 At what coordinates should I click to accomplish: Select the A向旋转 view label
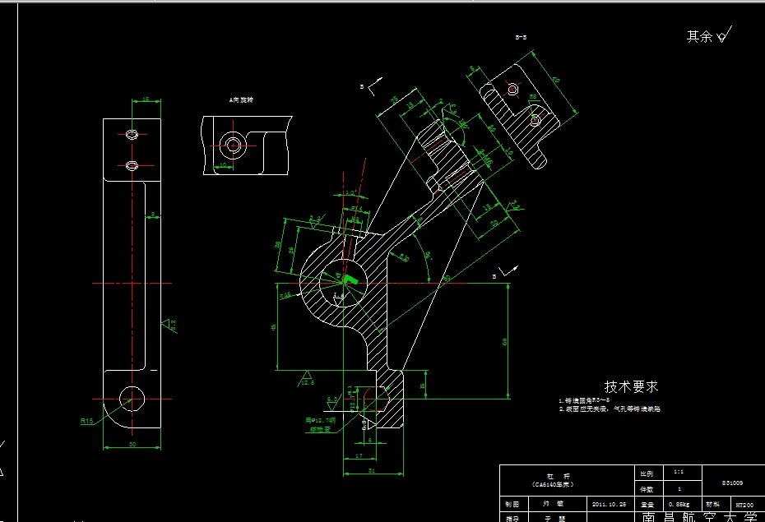(241, 100)
